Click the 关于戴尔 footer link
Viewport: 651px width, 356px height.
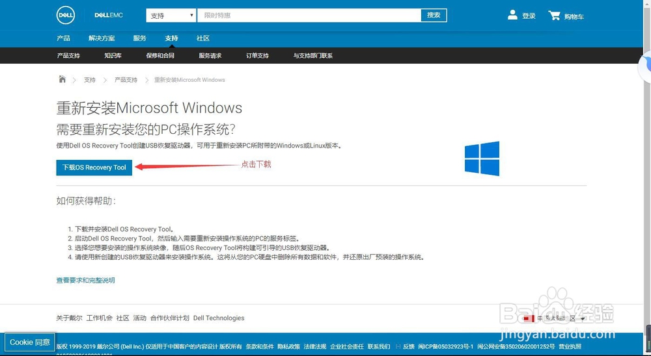[70, 318]
